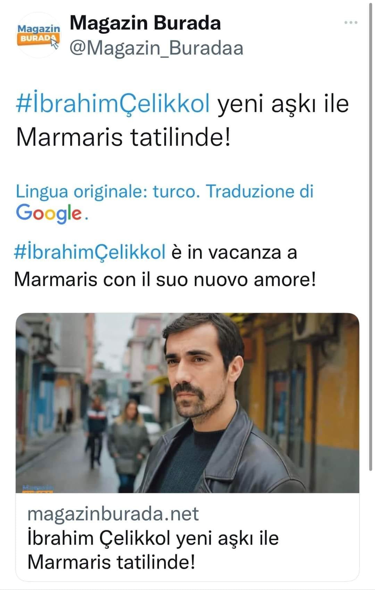Click the translated text 'Marmaris con il suo nuovo amore!'
375x590 pixels.
165,279
